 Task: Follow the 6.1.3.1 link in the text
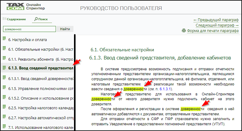(x=165, y=89)
